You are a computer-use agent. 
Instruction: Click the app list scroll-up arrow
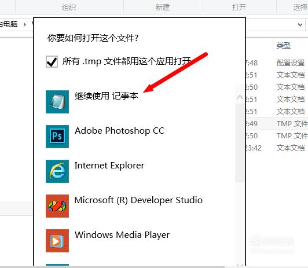pyautogui.click(x=240, y=97)
